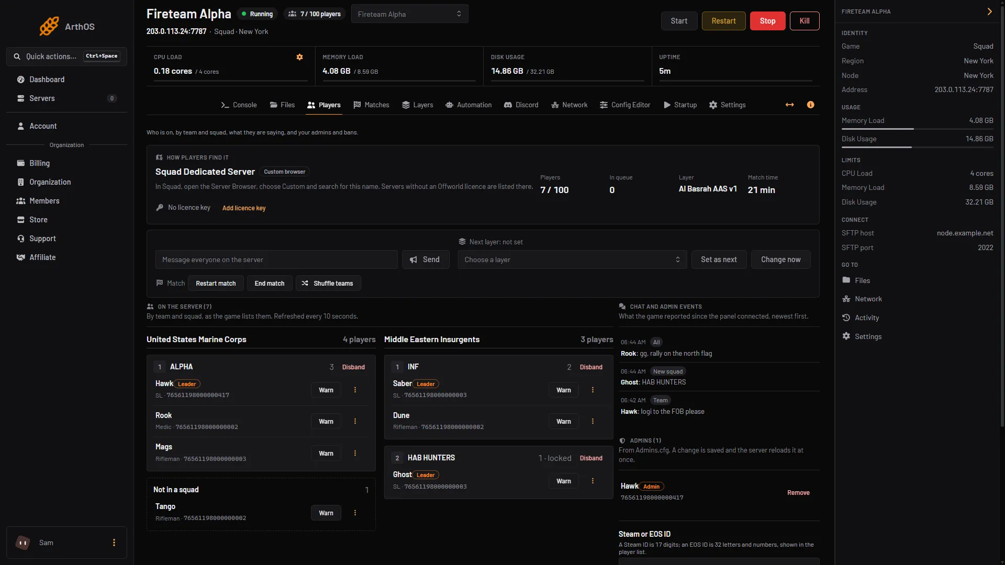Open the Discord tab
The image size is (1005, 565).
[521, 105]
